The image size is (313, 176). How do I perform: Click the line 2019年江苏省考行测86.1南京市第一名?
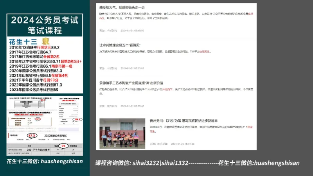[41, 66]
